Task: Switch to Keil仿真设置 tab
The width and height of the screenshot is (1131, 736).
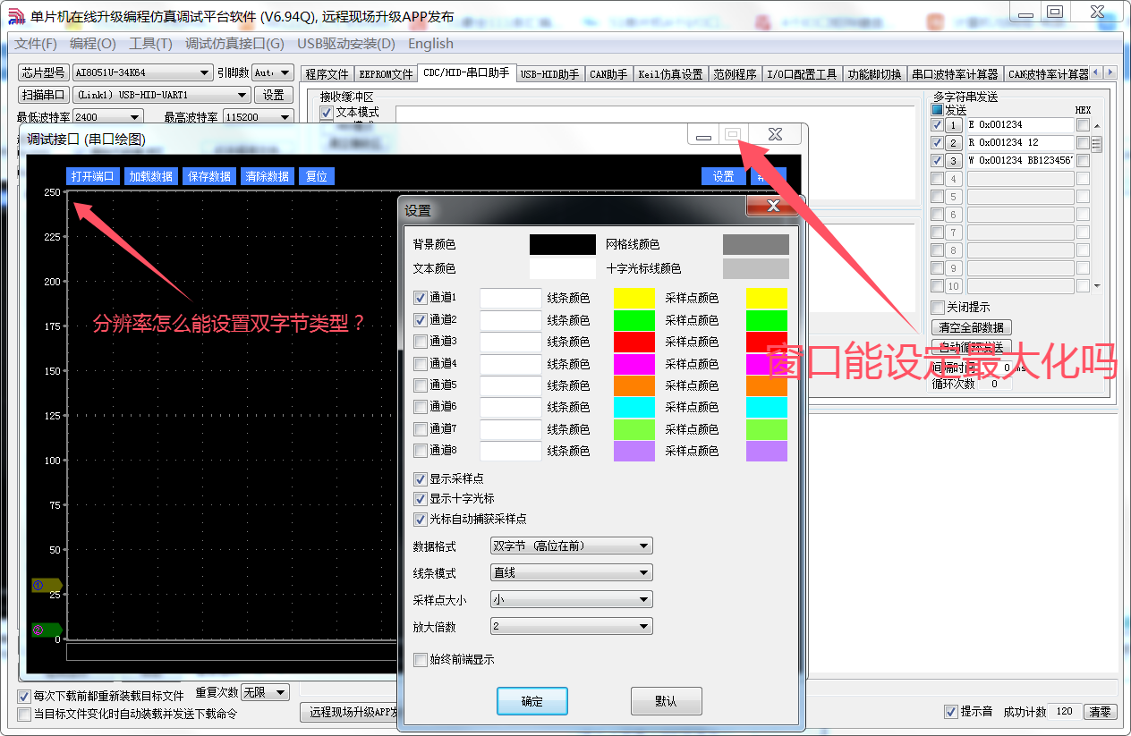Action: point(670,74)
